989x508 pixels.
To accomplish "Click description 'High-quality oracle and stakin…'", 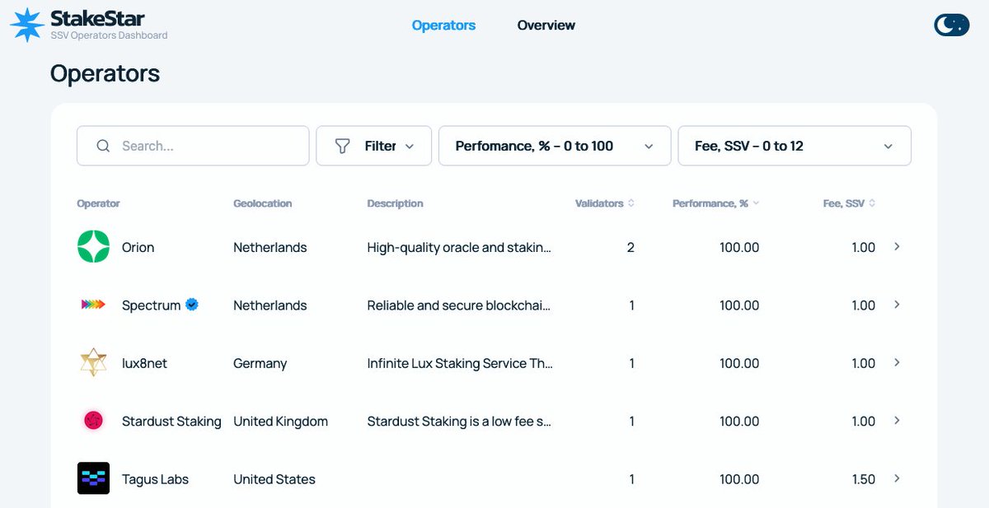I will 459,247.
